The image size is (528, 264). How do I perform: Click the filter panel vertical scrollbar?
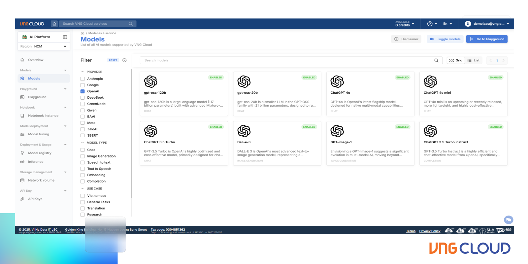coord(131,134)
